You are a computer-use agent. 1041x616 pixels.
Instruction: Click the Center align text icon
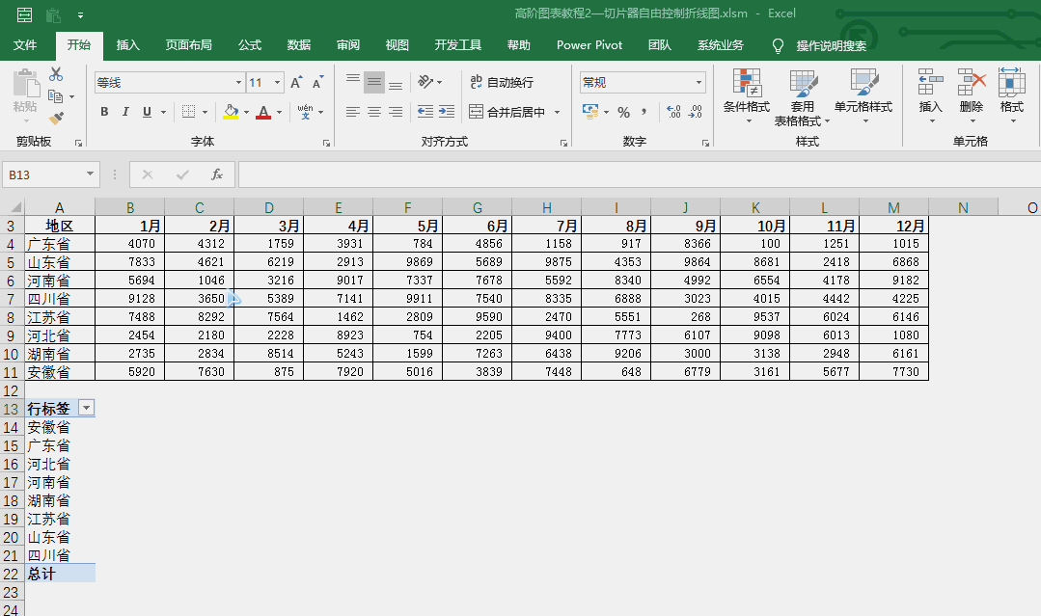[x=374, y=112]
